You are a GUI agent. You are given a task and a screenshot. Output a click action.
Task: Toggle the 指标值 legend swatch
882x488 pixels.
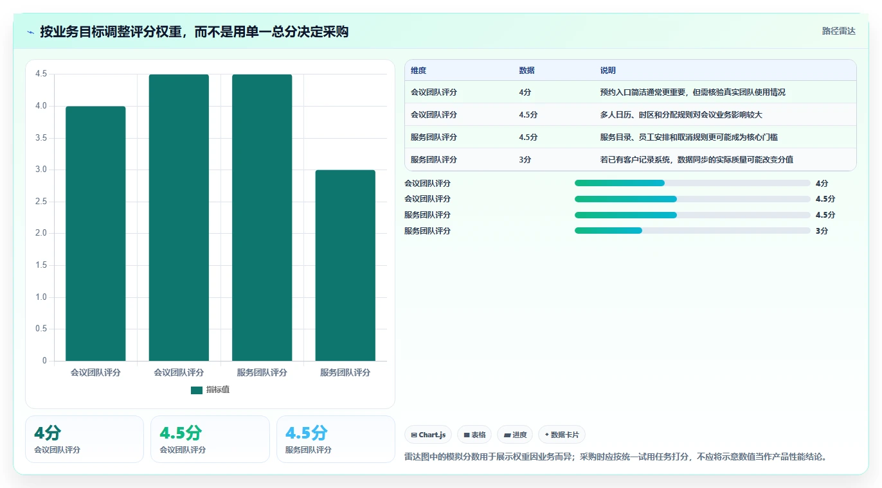point(197,390)
